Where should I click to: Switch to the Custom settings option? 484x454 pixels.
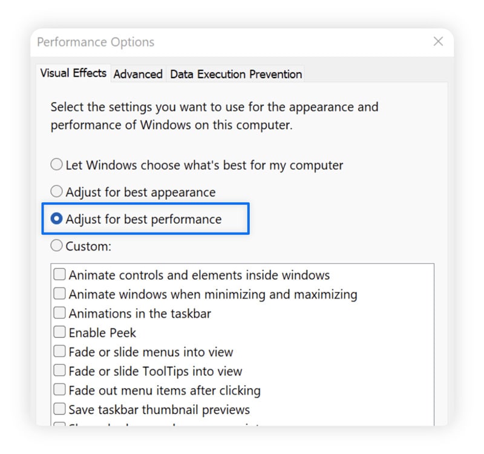tap(56, 245)
